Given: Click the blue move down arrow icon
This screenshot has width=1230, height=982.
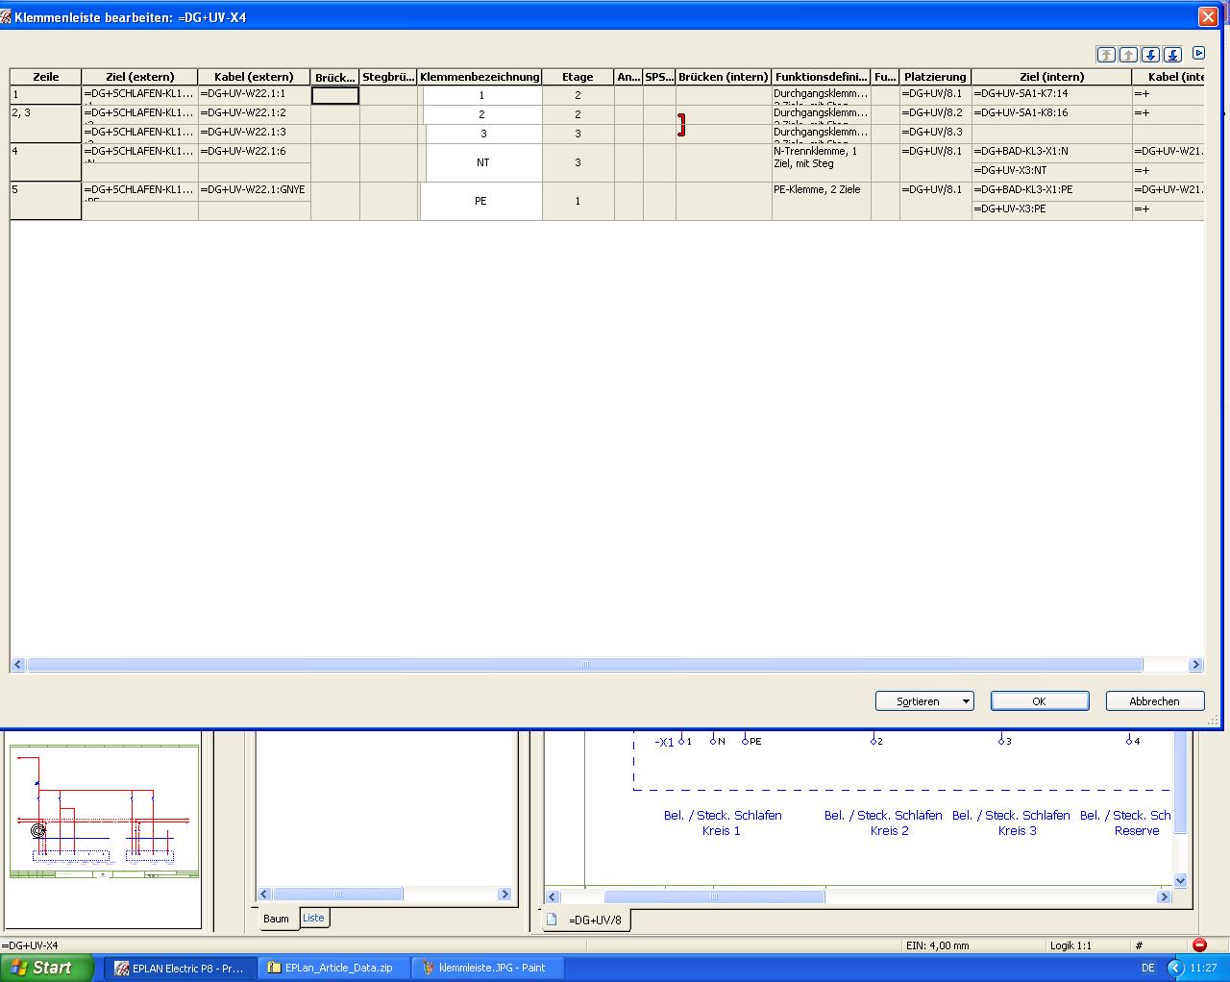Looking at the screenshot, I should click(x=1150, y=55).
